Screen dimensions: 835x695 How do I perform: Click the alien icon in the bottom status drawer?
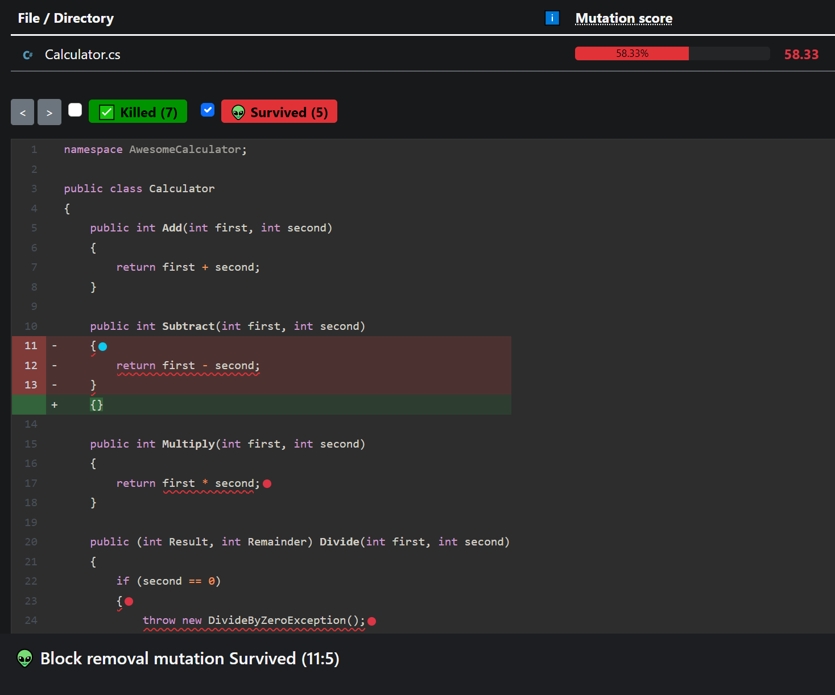[x=25, y=659]
